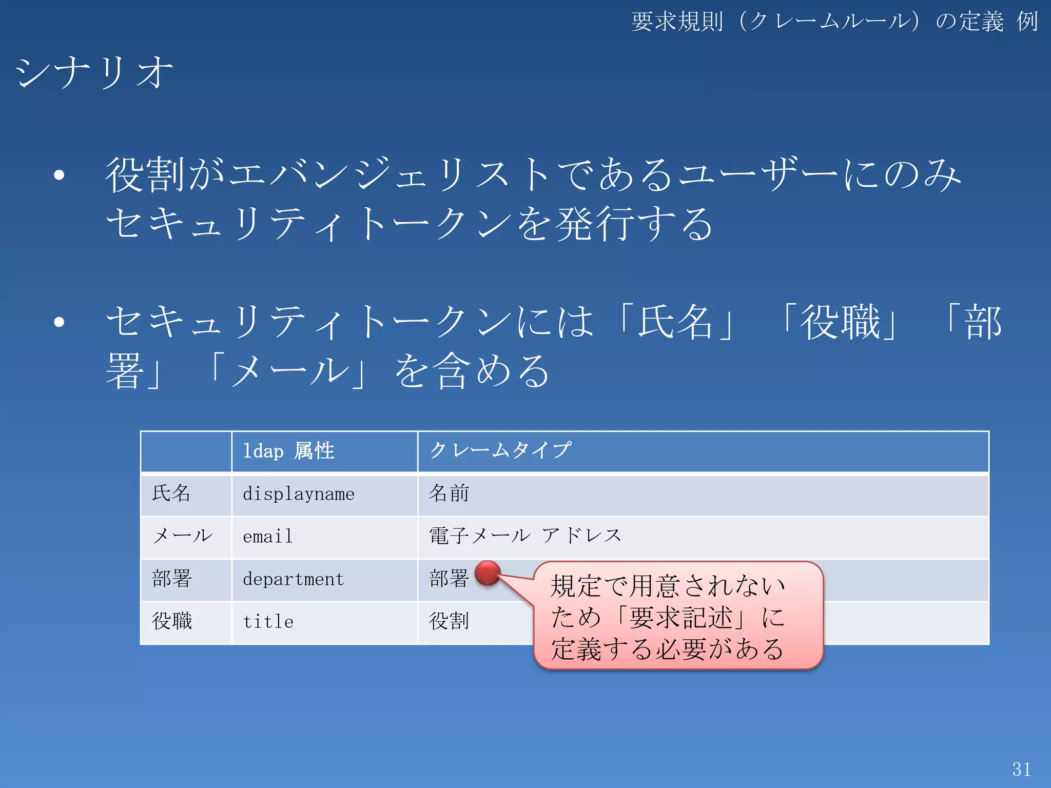Click the red callout note '規定で用意されない'
This screenshot has height=788, width=1051.
[678, 616]
